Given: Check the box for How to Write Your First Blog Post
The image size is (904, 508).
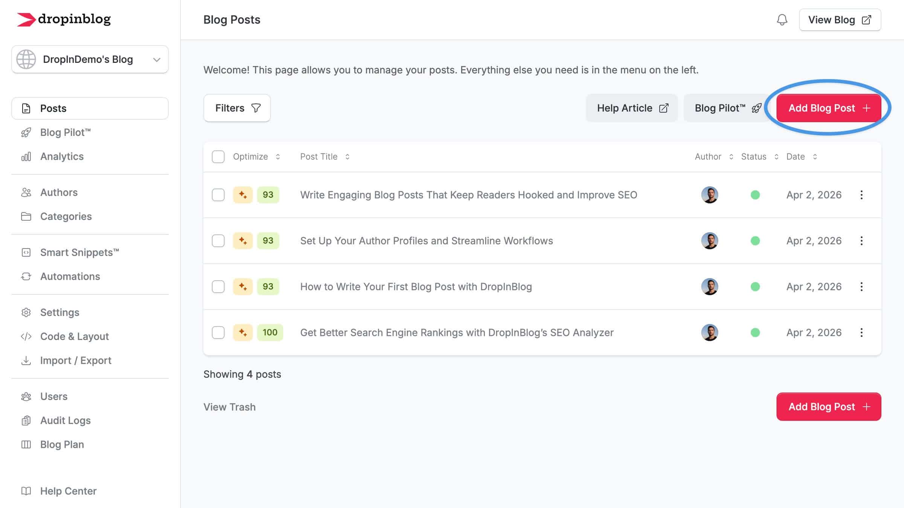Looking at the screenshot, I should pyautogui.click(x=218, y=287).
